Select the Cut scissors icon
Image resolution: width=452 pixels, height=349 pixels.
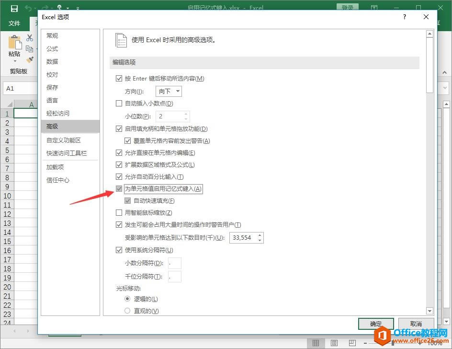click(30, 37)
